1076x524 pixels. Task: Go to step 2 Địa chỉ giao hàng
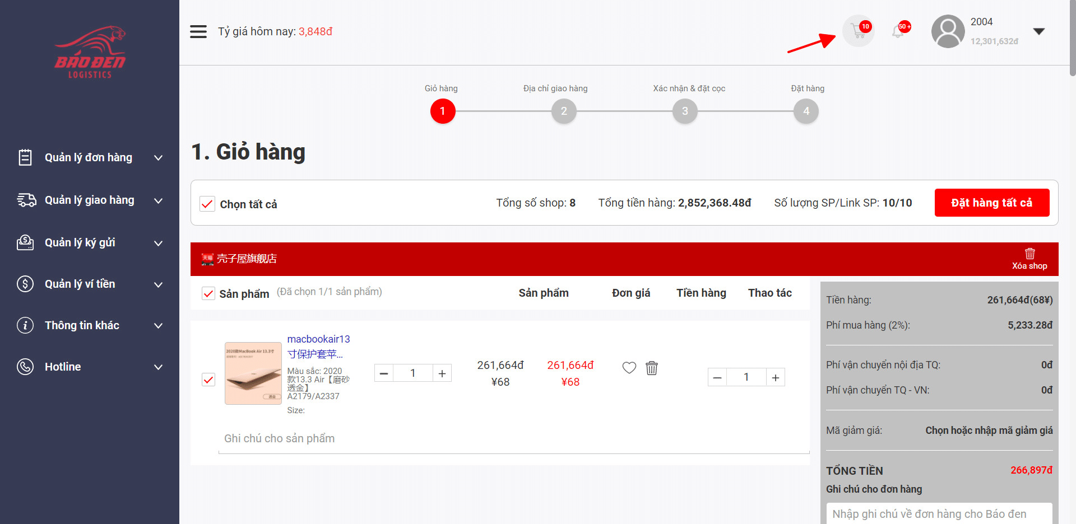point(564,111)
